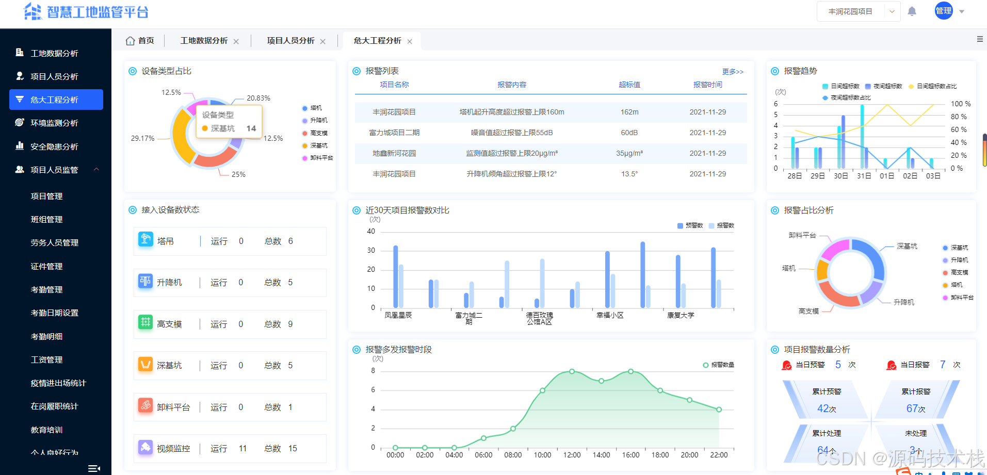Open notifications bell icon

tap(912, 11)
